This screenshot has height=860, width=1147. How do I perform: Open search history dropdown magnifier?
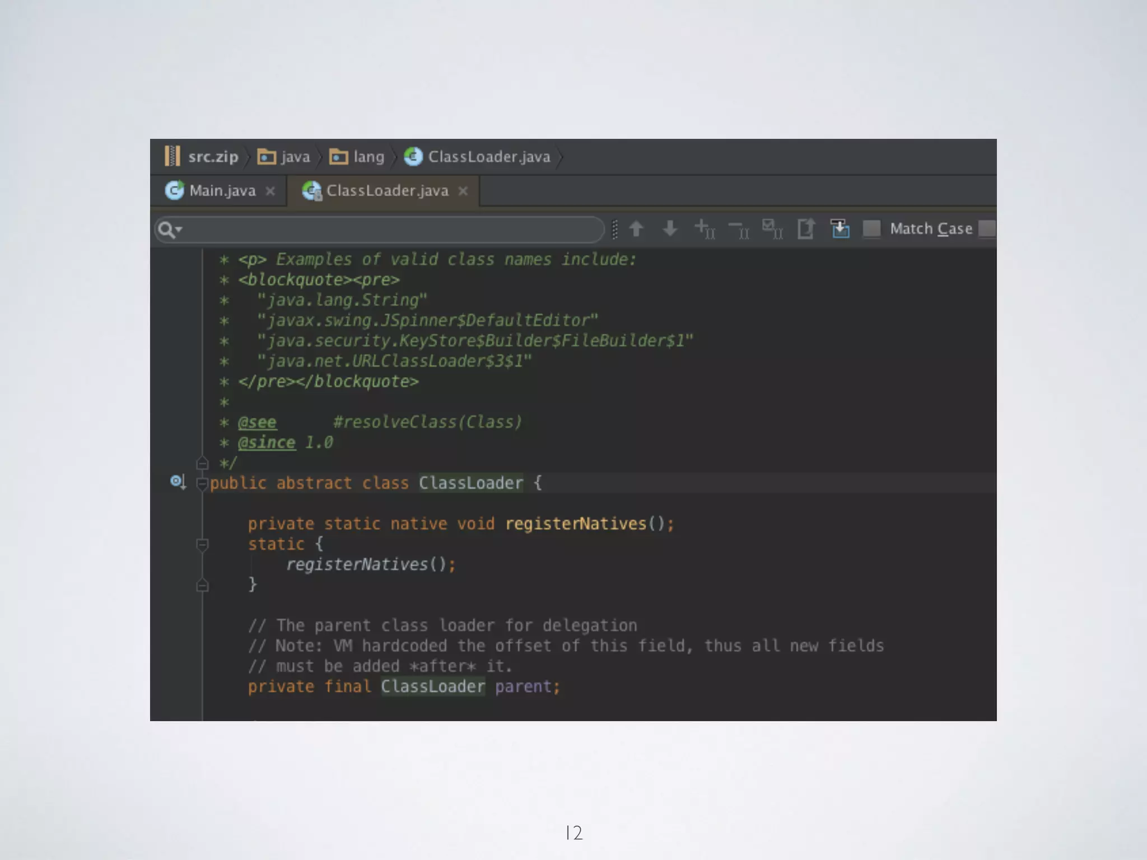170,230
